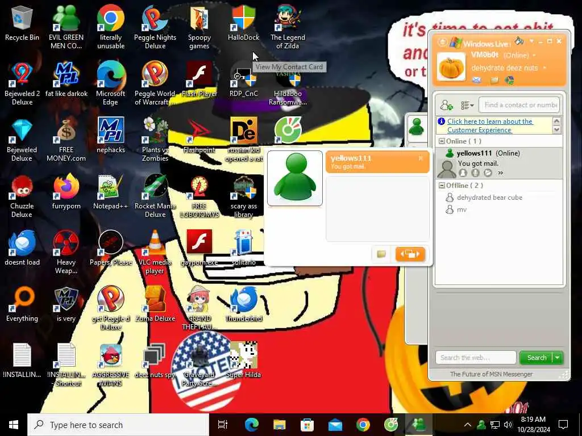Image resolution: width=582 pixels, height=436 pixels.
Task: Select the Chuzzle Deluxe desktop icon
Action: coord(22,196)
